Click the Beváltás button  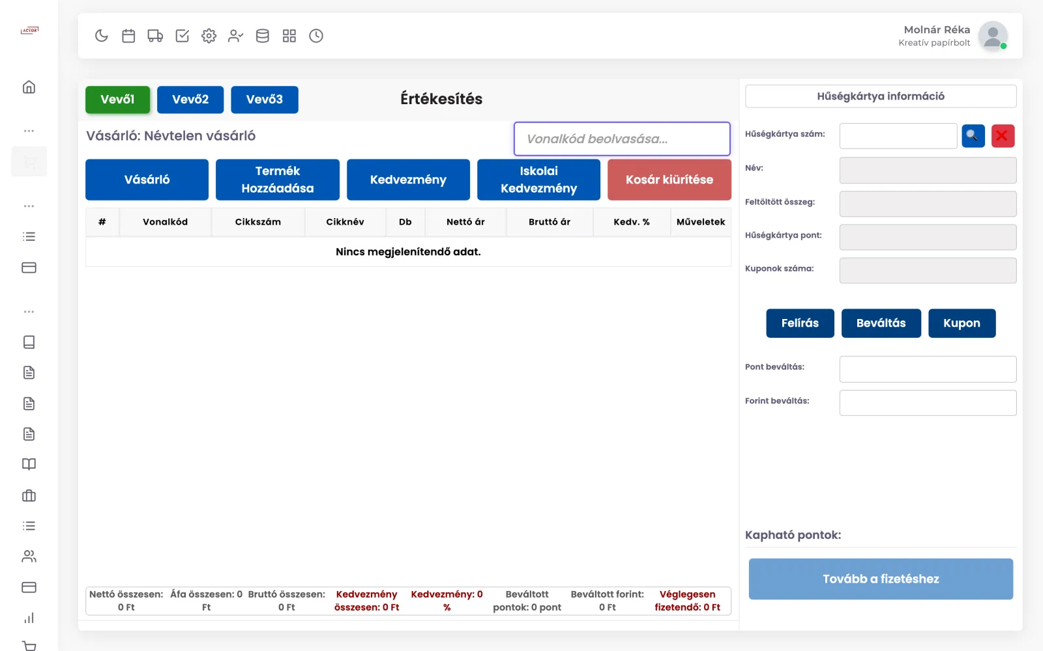(881, 323)
